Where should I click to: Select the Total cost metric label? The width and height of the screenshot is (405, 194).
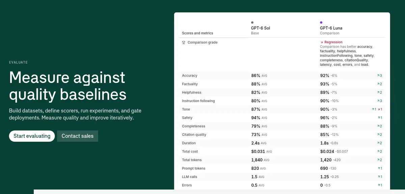(190, 151)
